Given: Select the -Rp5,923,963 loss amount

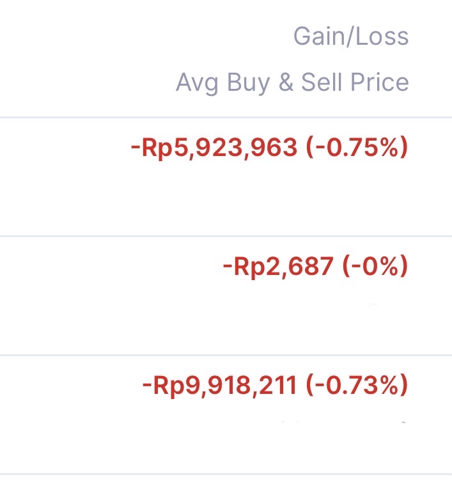Looking at the screenshot, I should [214, 148].
